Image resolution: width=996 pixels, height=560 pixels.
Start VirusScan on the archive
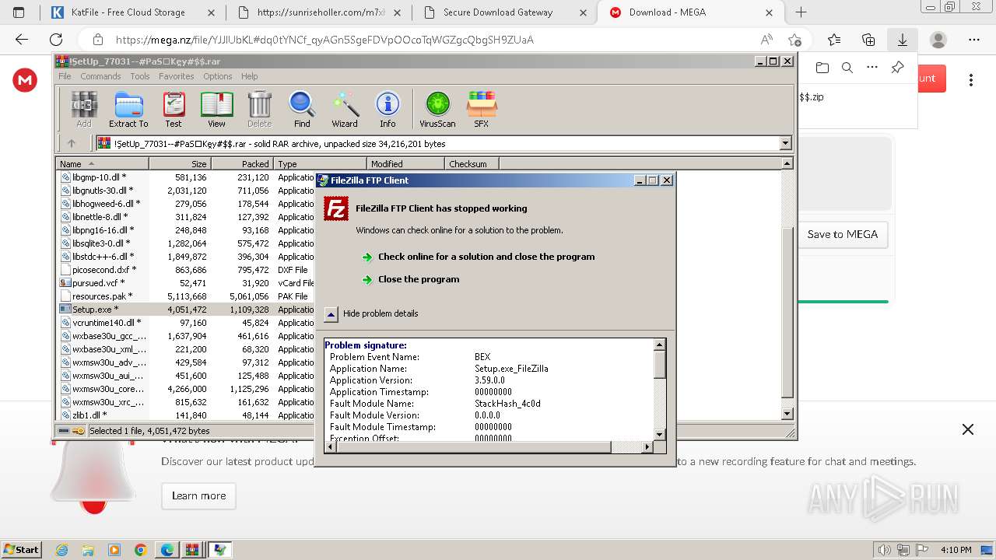[437, 109]
